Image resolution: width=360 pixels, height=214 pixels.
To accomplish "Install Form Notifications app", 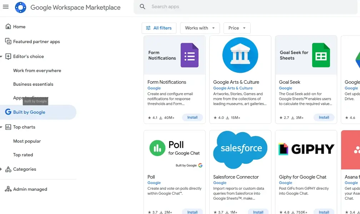I will tap(192, 117).
